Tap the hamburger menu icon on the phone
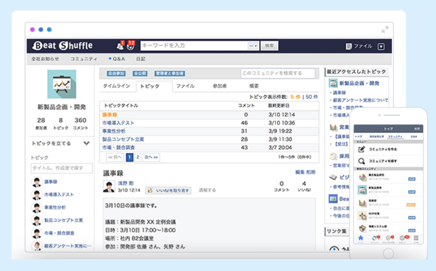436x271 pixels. pos(416,238)
